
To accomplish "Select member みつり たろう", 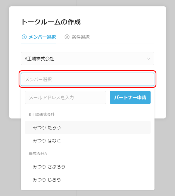I will 88,127.
